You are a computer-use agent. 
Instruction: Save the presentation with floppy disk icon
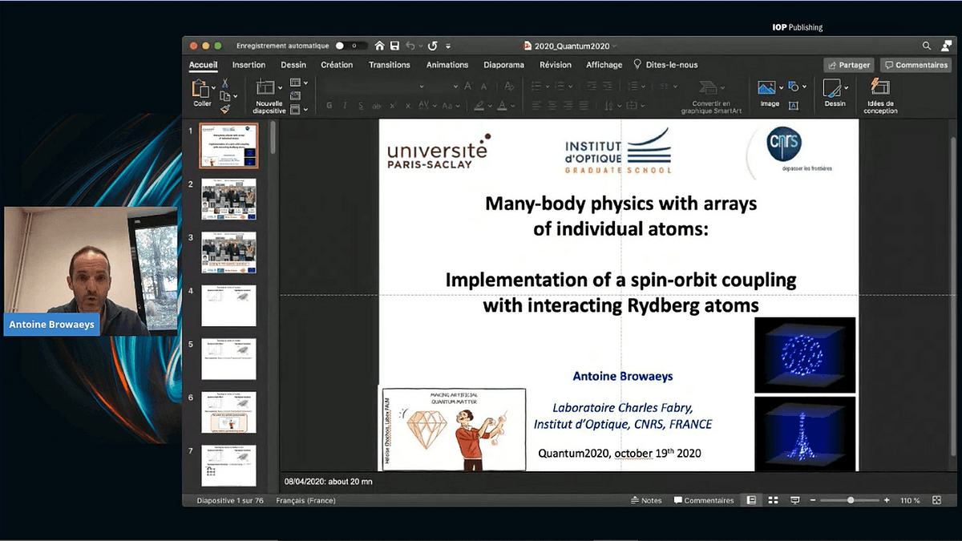pos(394,46)
